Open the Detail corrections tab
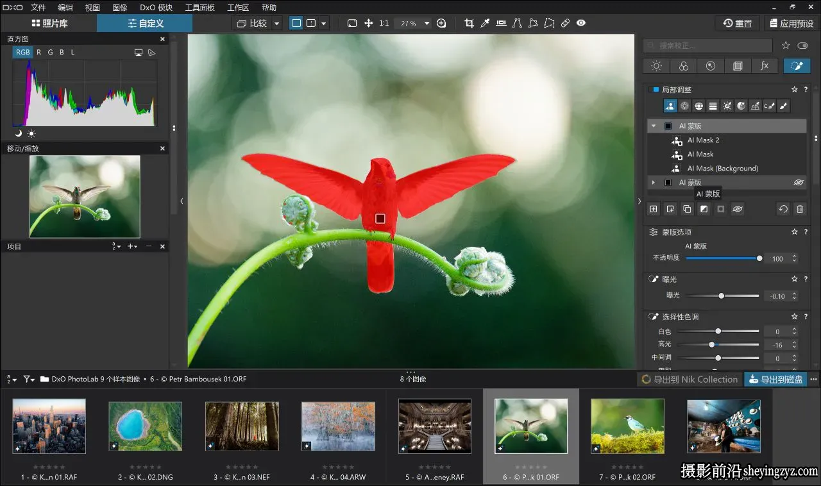821x486 pixels. coord(711,66)
